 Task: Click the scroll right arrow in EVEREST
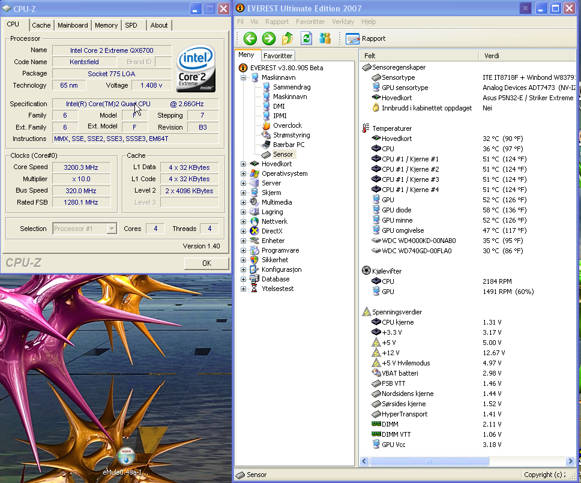tap(571, 461)
